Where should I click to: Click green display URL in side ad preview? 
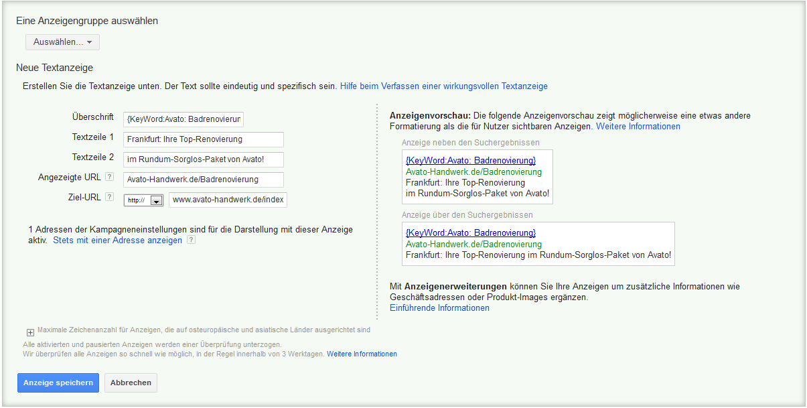[474, 172]
